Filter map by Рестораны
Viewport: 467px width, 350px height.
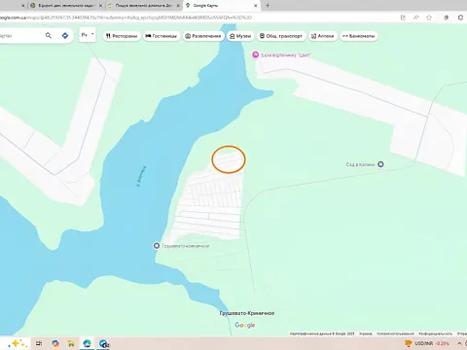pyautogui.click(x=122, y=36)
